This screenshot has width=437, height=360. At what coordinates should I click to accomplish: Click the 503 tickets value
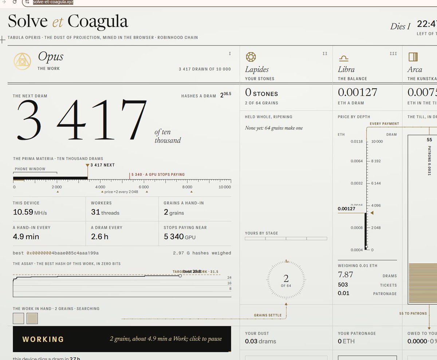[x=343, y=285]
